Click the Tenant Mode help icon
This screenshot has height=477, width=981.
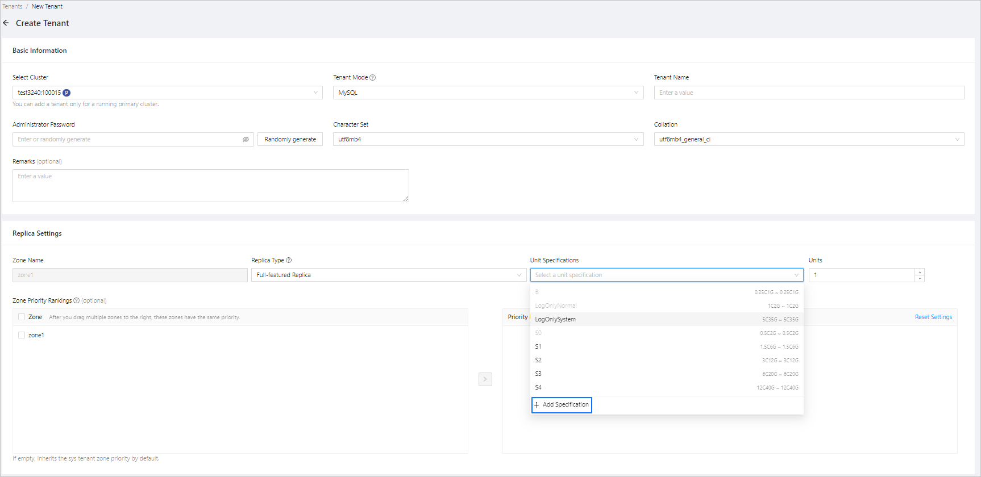coord(373,78)
